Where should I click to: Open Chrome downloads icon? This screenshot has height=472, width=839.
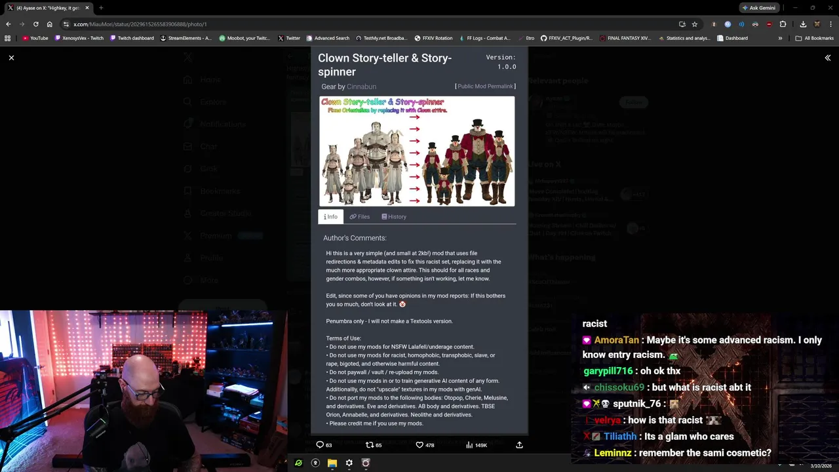803,24
